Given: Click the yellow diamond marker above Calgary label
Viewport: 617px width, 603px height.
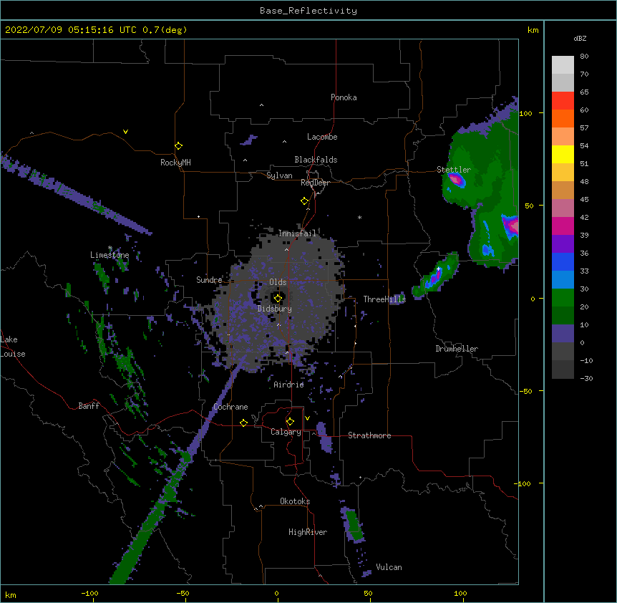Looking at the screenshot, I should 290,422.
